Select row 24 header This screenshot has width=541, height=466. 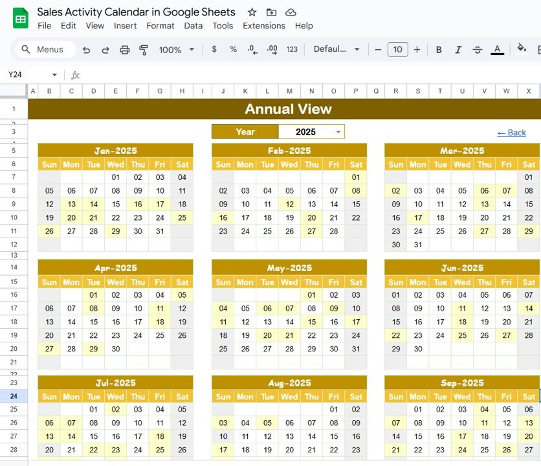(x=14, y=396)
